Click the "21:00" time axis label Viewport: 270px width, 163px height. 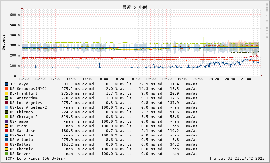click(x=246, y=79)
